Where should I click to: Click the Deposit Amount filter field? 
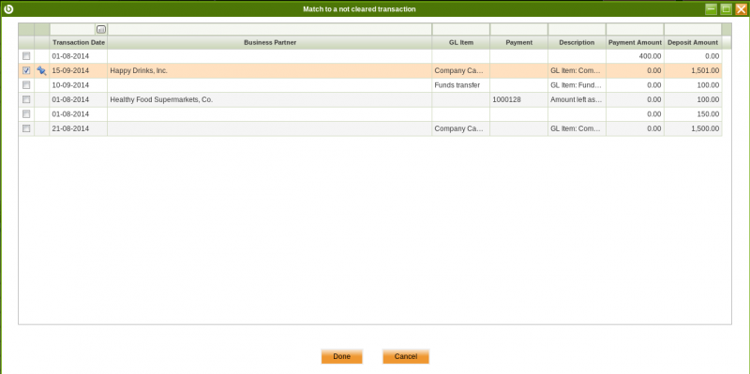click(x=693, y=30)
